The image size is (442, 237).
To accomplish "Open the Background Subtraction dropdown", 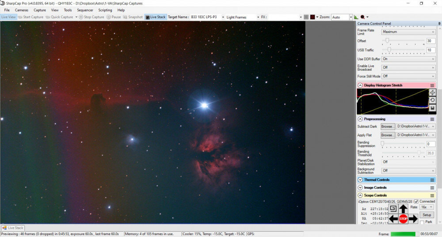I will pyautogui.click(x=408, y=171).
